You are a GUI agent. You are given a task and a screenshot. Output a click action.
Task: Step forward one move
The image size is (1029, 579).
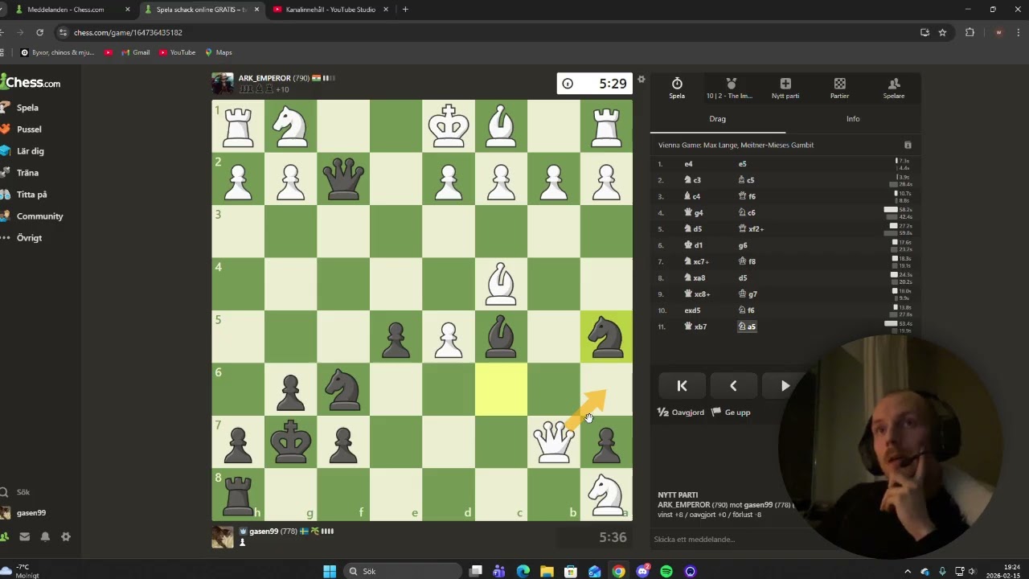(x=785, y=386)
